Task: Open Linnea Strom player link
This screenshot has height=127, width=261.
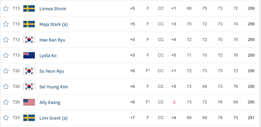Action: 53,9
